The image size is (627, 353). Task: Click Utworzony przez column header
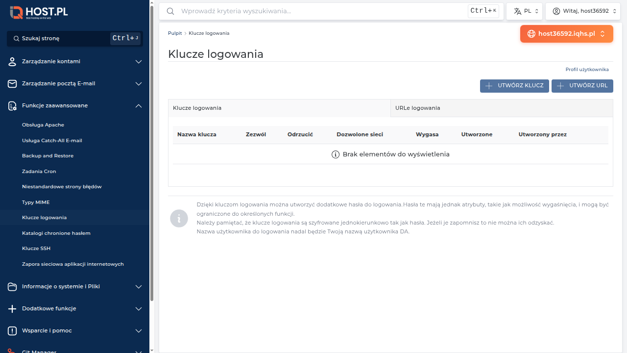pos(543,134)
